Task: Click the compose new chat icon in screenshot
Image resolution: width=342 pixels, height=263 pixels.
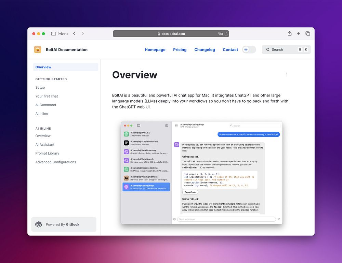Action: pyautogui.click(x=167, y=126)
